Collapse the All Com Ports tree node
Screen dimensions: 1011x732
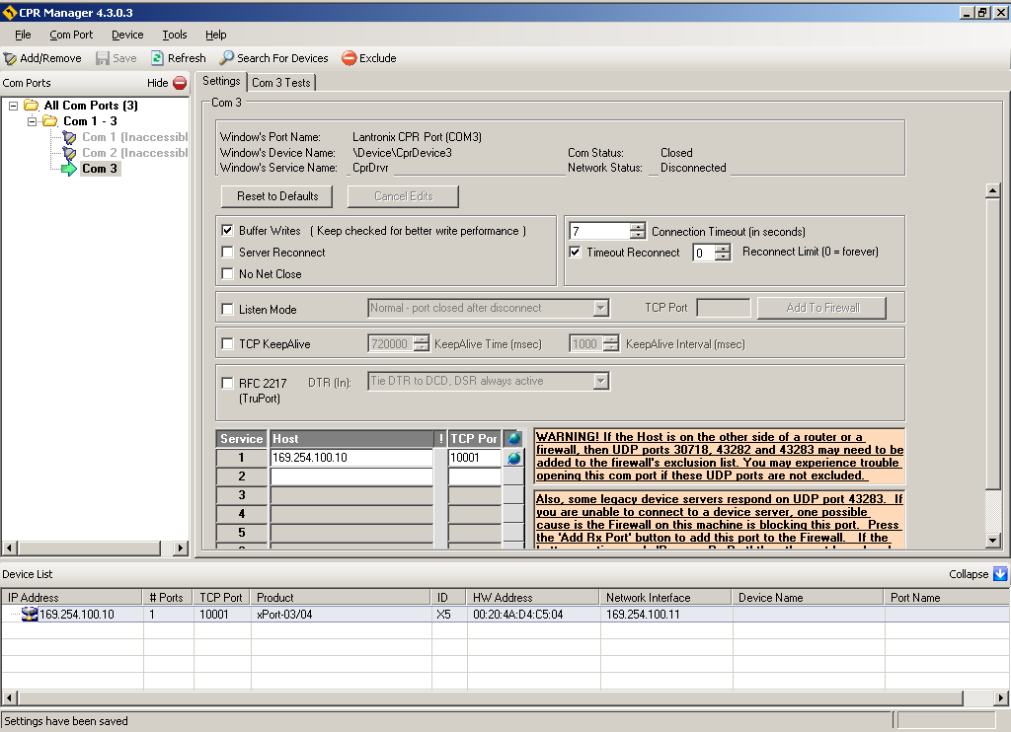pyautogui.click(x=13, y=106)
